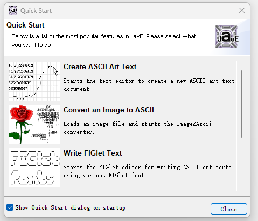The height and width of the screenshot is (221, 258).
Task: Click the 'Loads an image file' description
Action: click(137, 128)
